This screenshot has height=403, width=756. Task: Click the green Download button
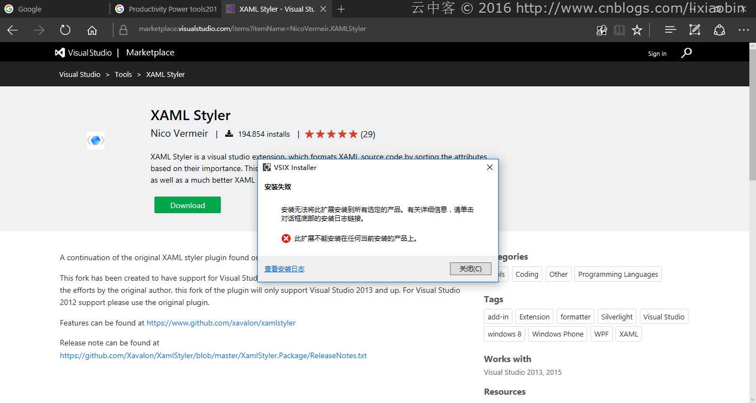pyautogui.click(x=188, y=205)
